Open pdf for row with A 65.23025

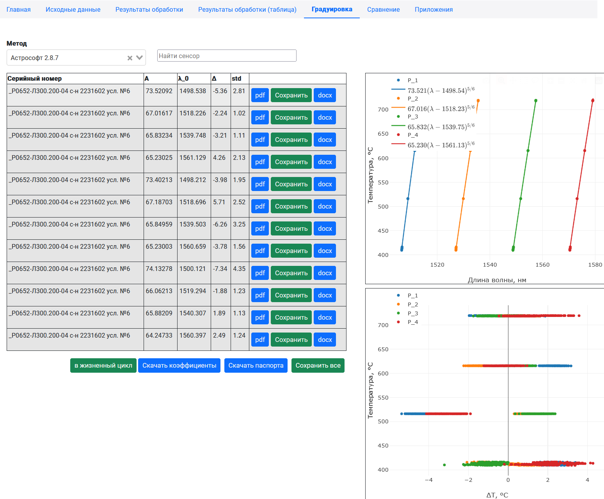click(260, 162)
